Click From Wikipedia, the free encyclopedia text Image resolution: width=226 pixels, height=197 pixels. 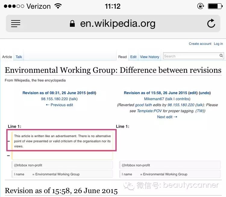[x=35, y=80]
